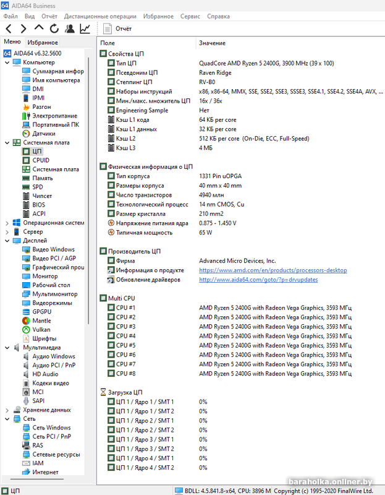Screen dimensions: 385x495
Task: Open Монитор tree item
Action: click(x=40, y=276)
